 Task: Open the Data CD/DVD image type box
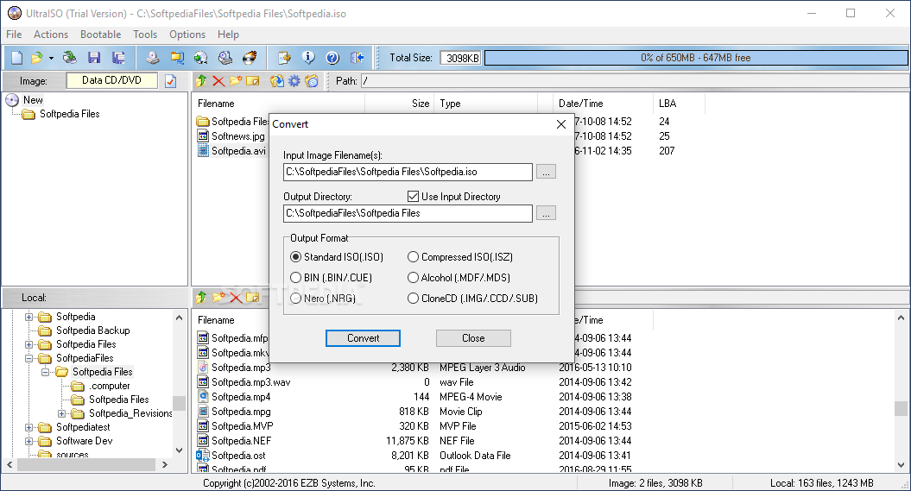111,80
